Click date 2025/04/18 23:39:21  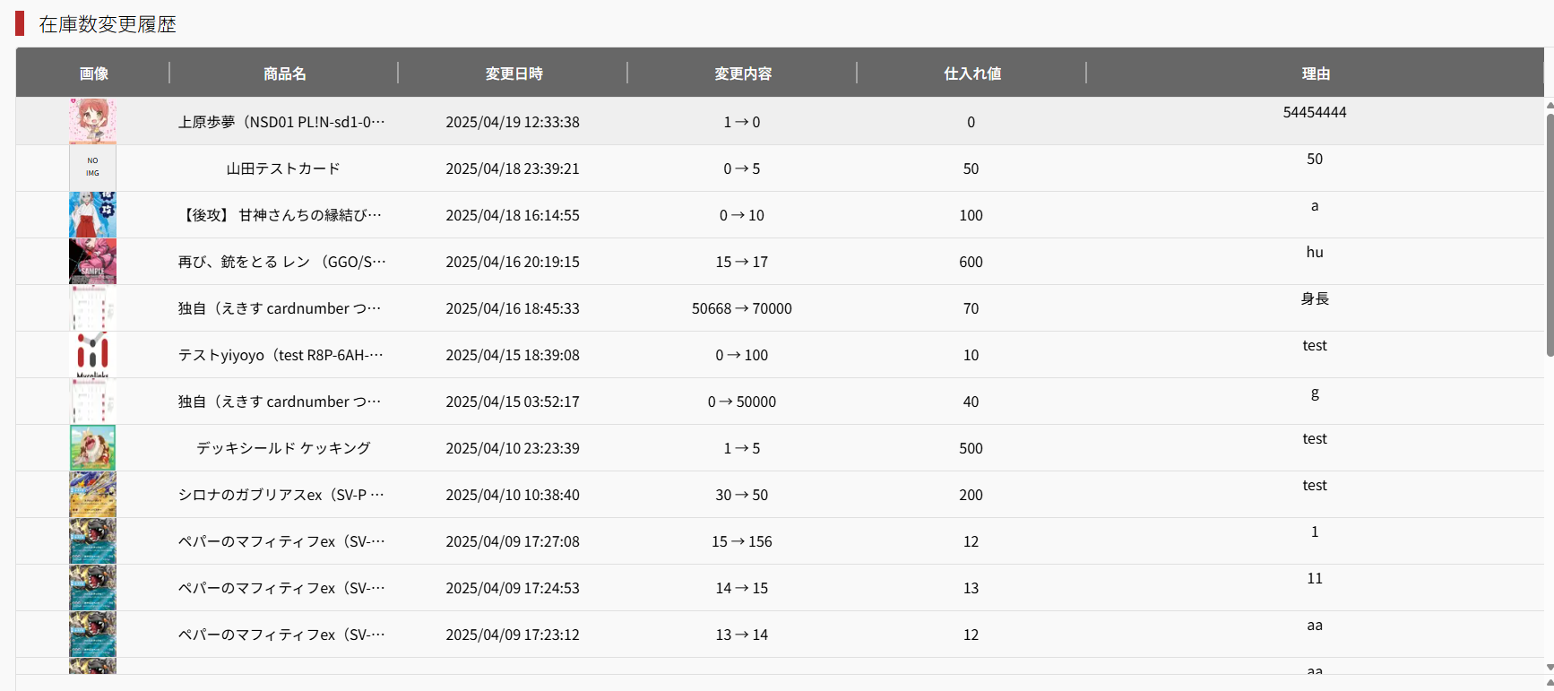(513, 168)
